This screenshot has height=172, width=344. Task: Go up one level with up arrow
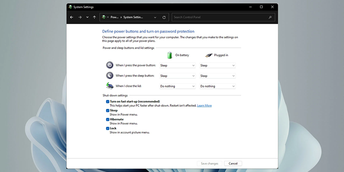point(94,17)
